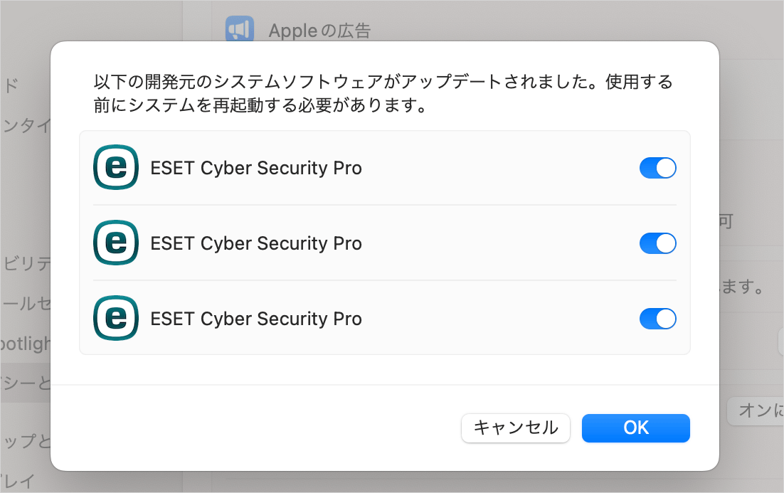This screenshot has width=784, height=493.
Task: Click the bottom ESET Cyber Security Pro icon
Action: (115, 319)
